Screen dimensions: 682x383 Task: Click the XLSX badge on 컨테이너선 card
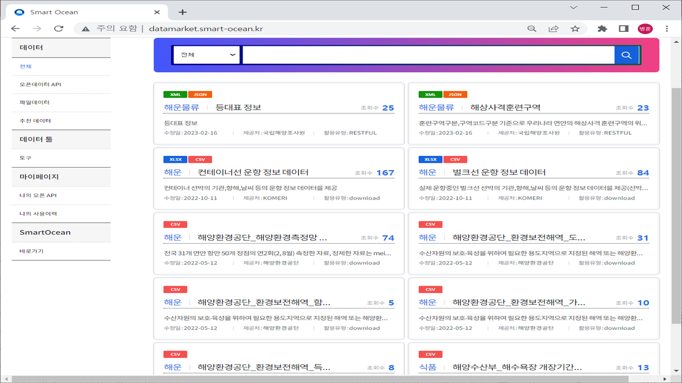pyautogui.click(x=175, y=160)
